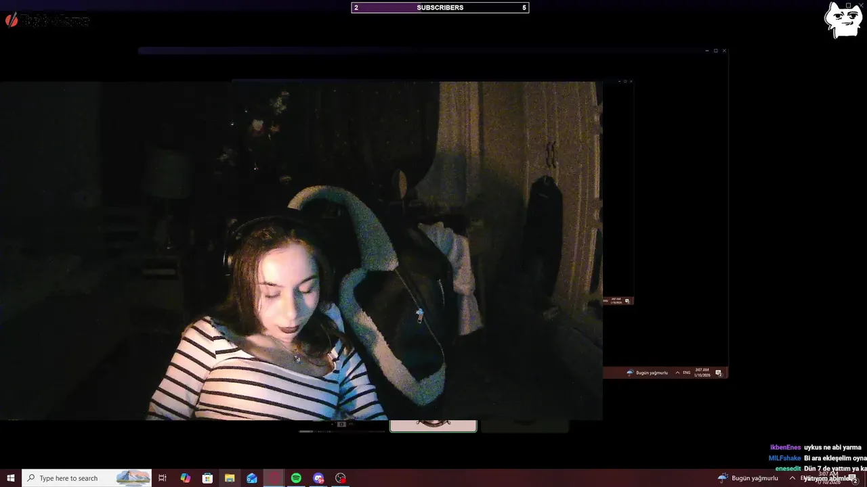The height and width of the screenshot is (487, 867).
Task: Click the stream logo at top left
Action: pyautogui.click(x=47, y=20)
